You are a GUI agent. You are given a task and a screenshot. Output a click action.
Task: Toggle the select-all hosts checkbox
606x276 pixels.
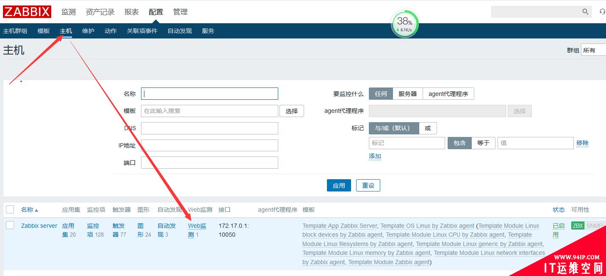pyautogui.click(x=10, y=209)
